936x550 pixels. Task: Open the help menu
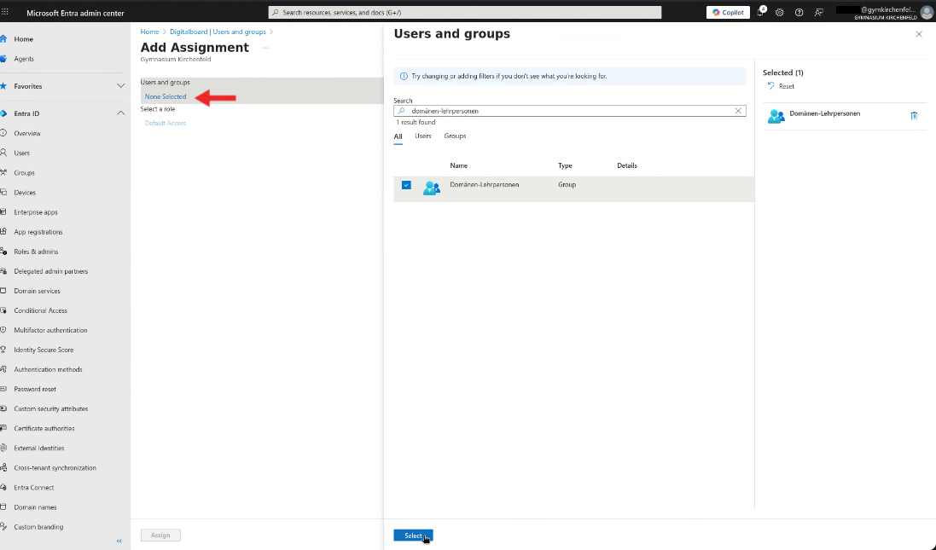tap(798, 12)
